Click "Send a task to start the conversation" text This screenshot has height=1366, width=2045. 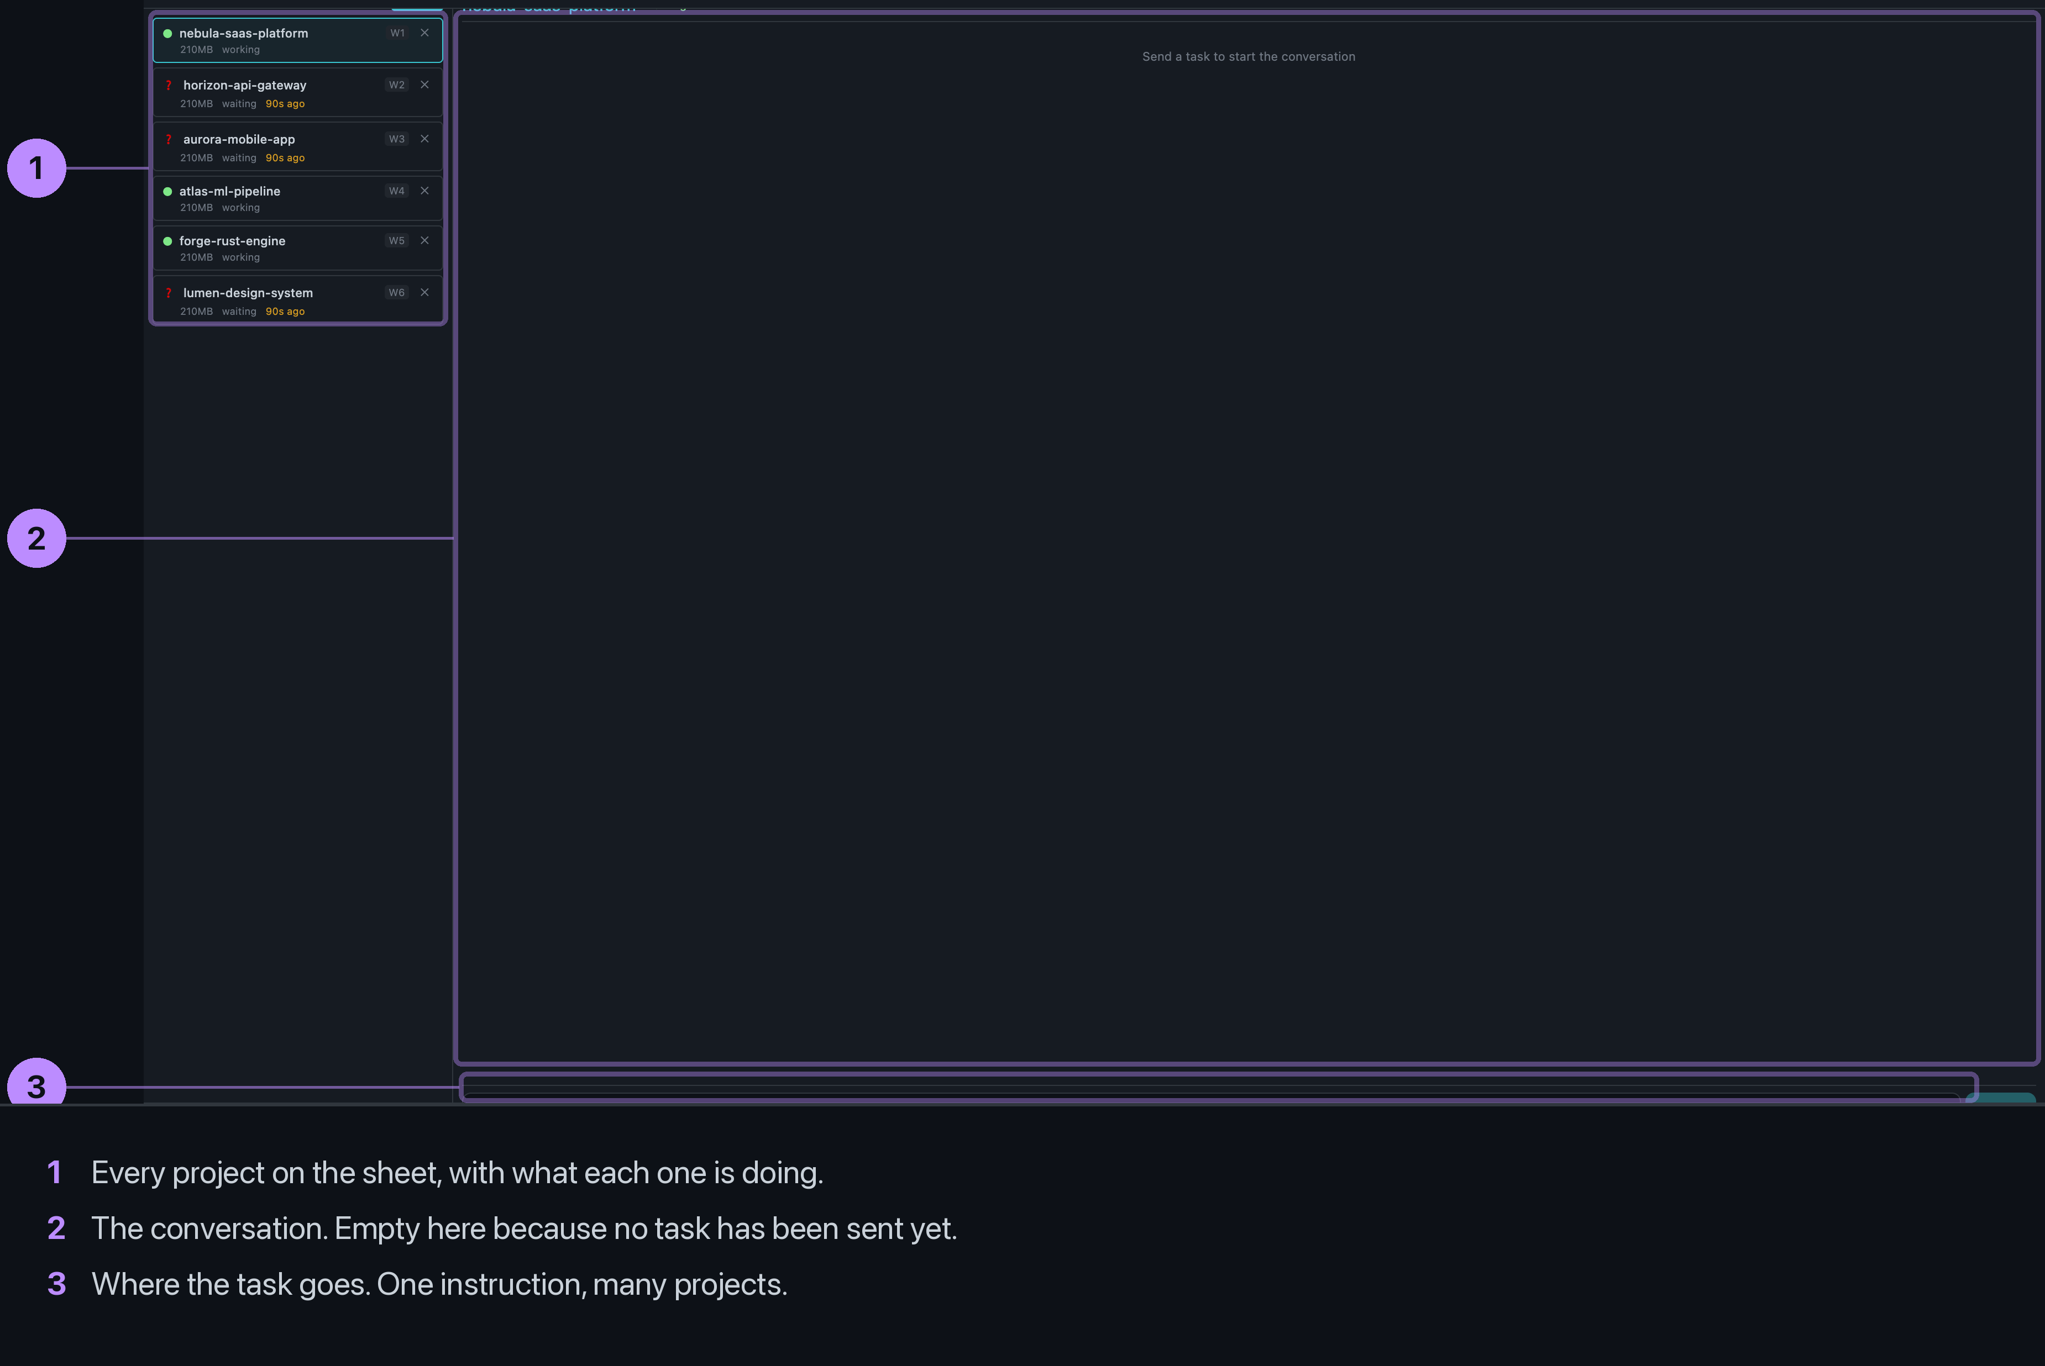click(x=1248, y=57)
